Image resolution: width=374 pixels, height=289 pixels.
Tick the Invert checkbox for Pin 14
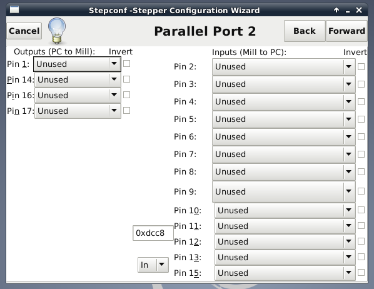point(127,79)
